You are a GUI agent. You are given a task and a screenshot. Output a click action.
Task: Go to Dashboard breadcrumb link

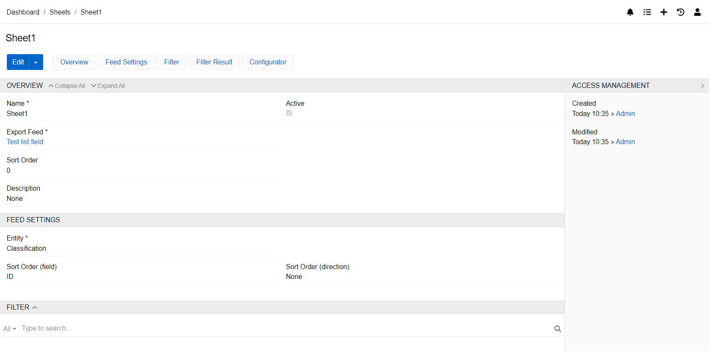[23, 12]
